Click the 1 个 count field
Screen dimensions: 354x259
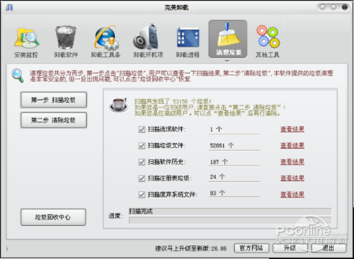coord(234,129)
